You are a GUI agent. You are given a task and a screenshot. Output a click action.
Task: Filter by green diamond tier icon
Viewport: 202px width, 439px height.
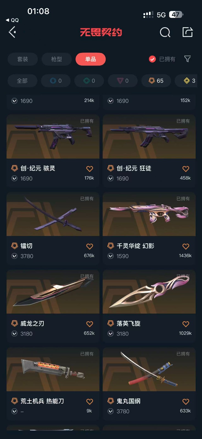(89, 81)
